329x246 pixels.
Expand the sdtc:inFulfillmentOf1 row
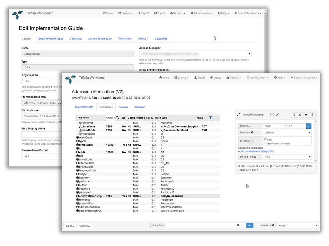[x=77, y=211]
